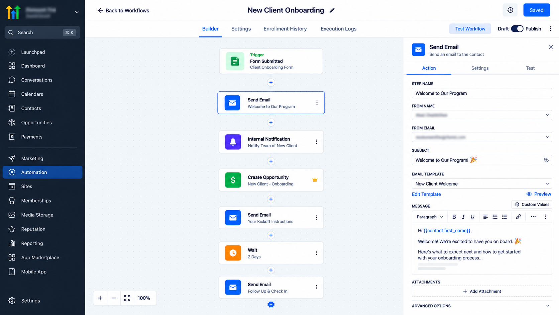
Task: Zoom in the canvas with plus
Action: tap(100, 298)
